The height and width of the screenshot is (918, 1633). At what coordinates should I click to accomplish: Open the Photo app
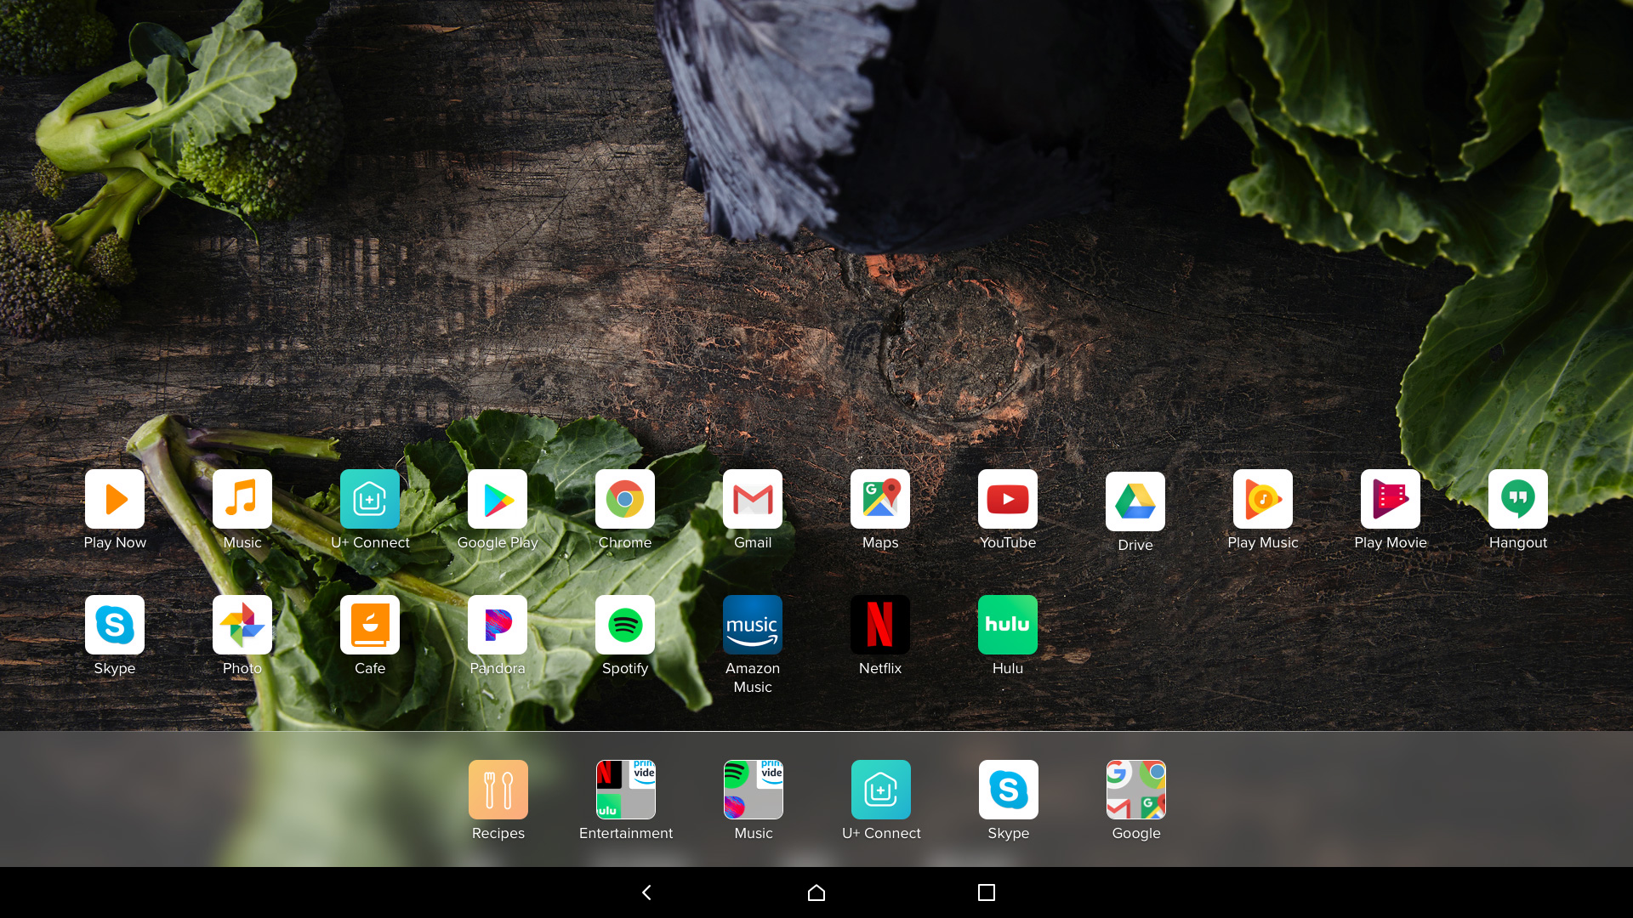click(x=242, y=625)
